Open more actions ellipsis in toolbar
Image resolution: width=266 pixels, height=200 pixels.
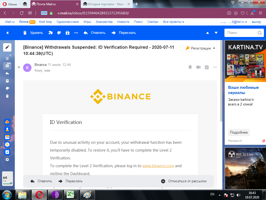(76, 33)
